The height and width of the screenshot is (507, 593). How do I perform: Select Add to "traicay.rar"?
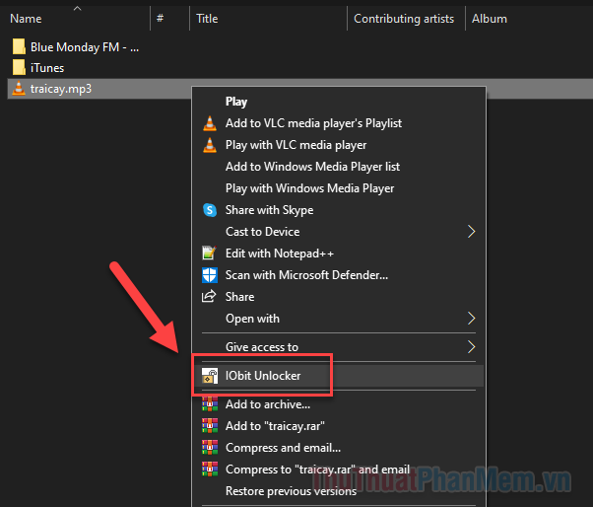[x=339, y=426]
